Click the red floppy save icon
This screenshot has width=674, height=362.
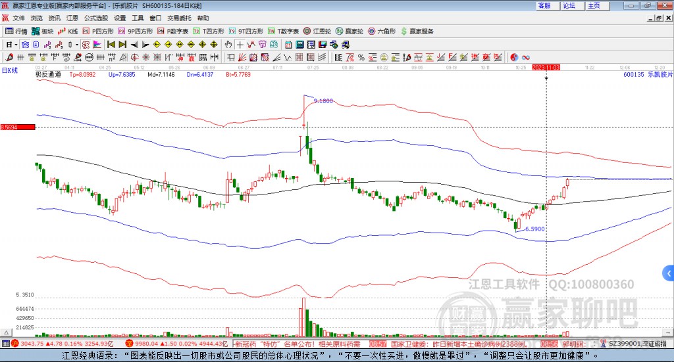323,45
